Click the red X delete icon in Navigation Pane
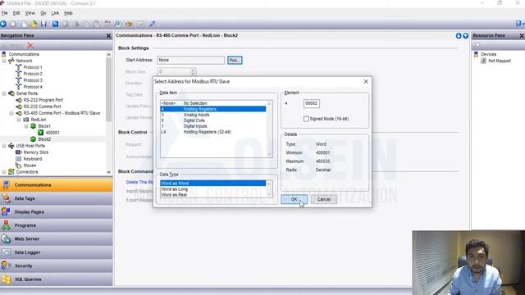The image size is (525, 295). click(30, 45)
